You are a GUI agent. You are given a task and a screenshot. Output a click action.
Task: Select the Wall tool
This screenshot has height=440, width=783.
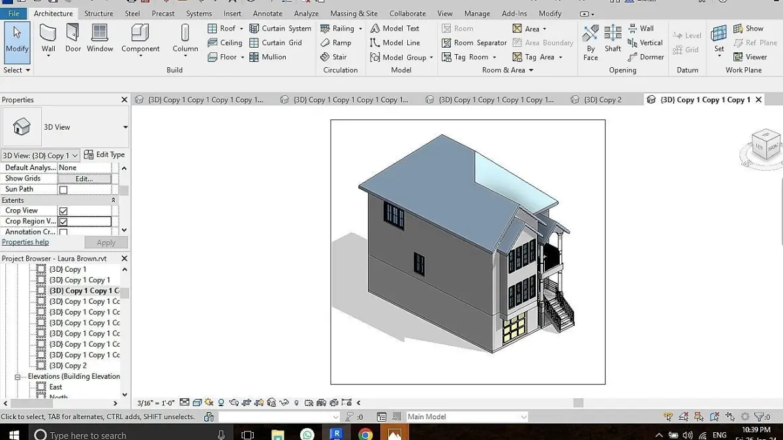(x=48, y=40)
